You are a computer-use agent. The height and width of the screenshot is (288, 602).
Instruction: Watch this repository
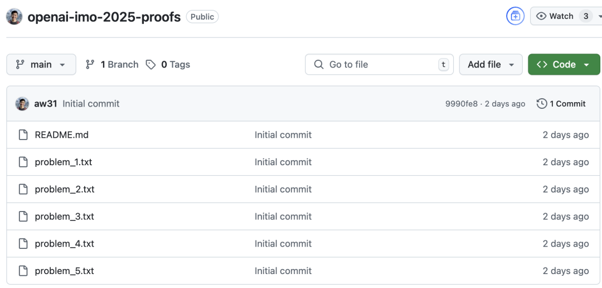(x=555, y=16)
